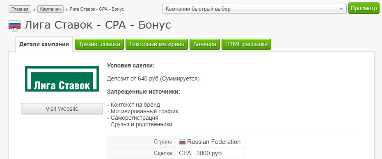Click the Контекст на бренд line
Image resolution: width=382 pixels, height=159 pixels.
(x=133, y=105)
